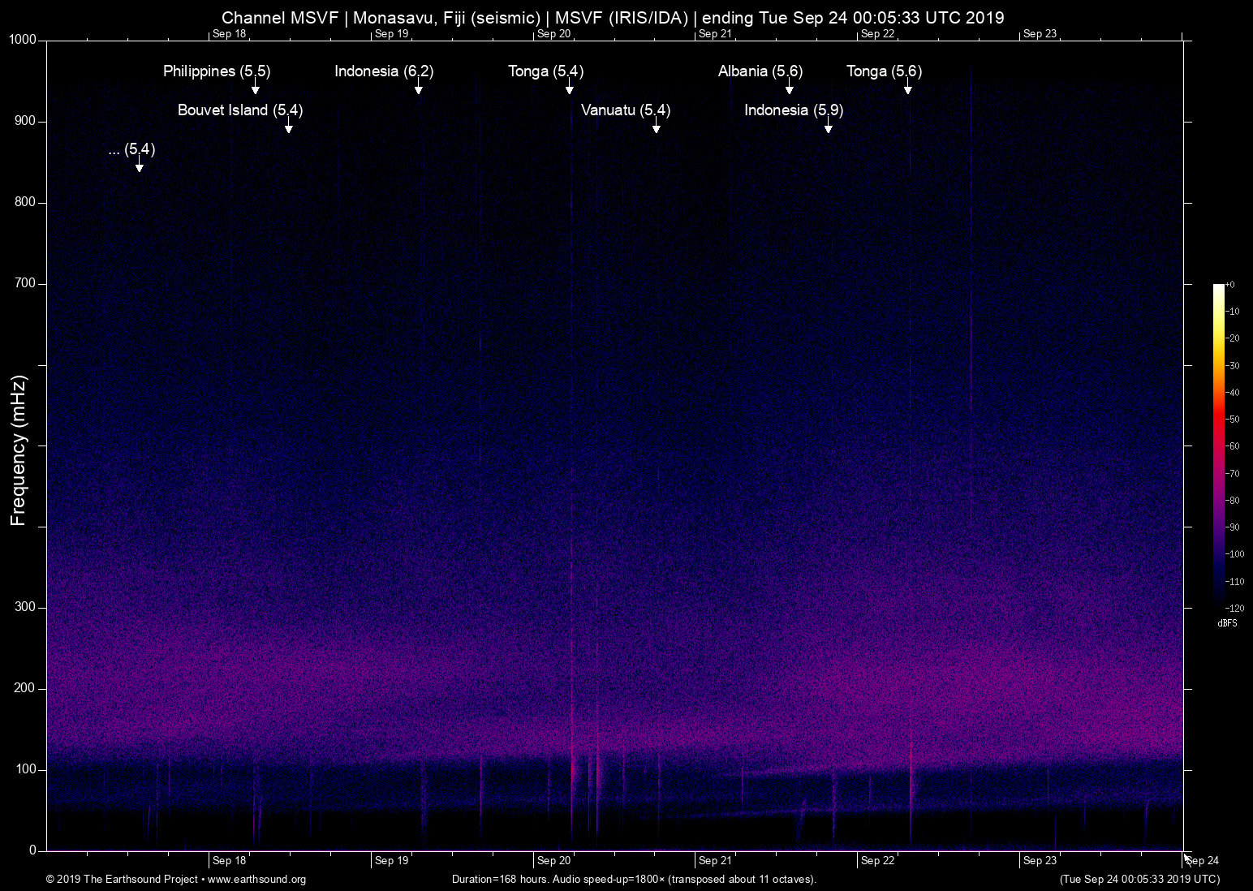Select the arrow below the unnamed ... (5.4) event

coord(139,166)
